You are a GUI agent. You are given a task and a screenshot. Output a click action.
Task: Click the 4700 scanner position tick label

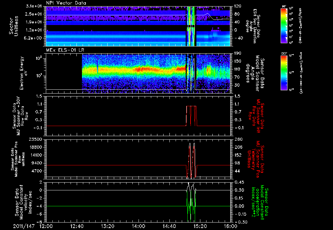pos(37,171)
